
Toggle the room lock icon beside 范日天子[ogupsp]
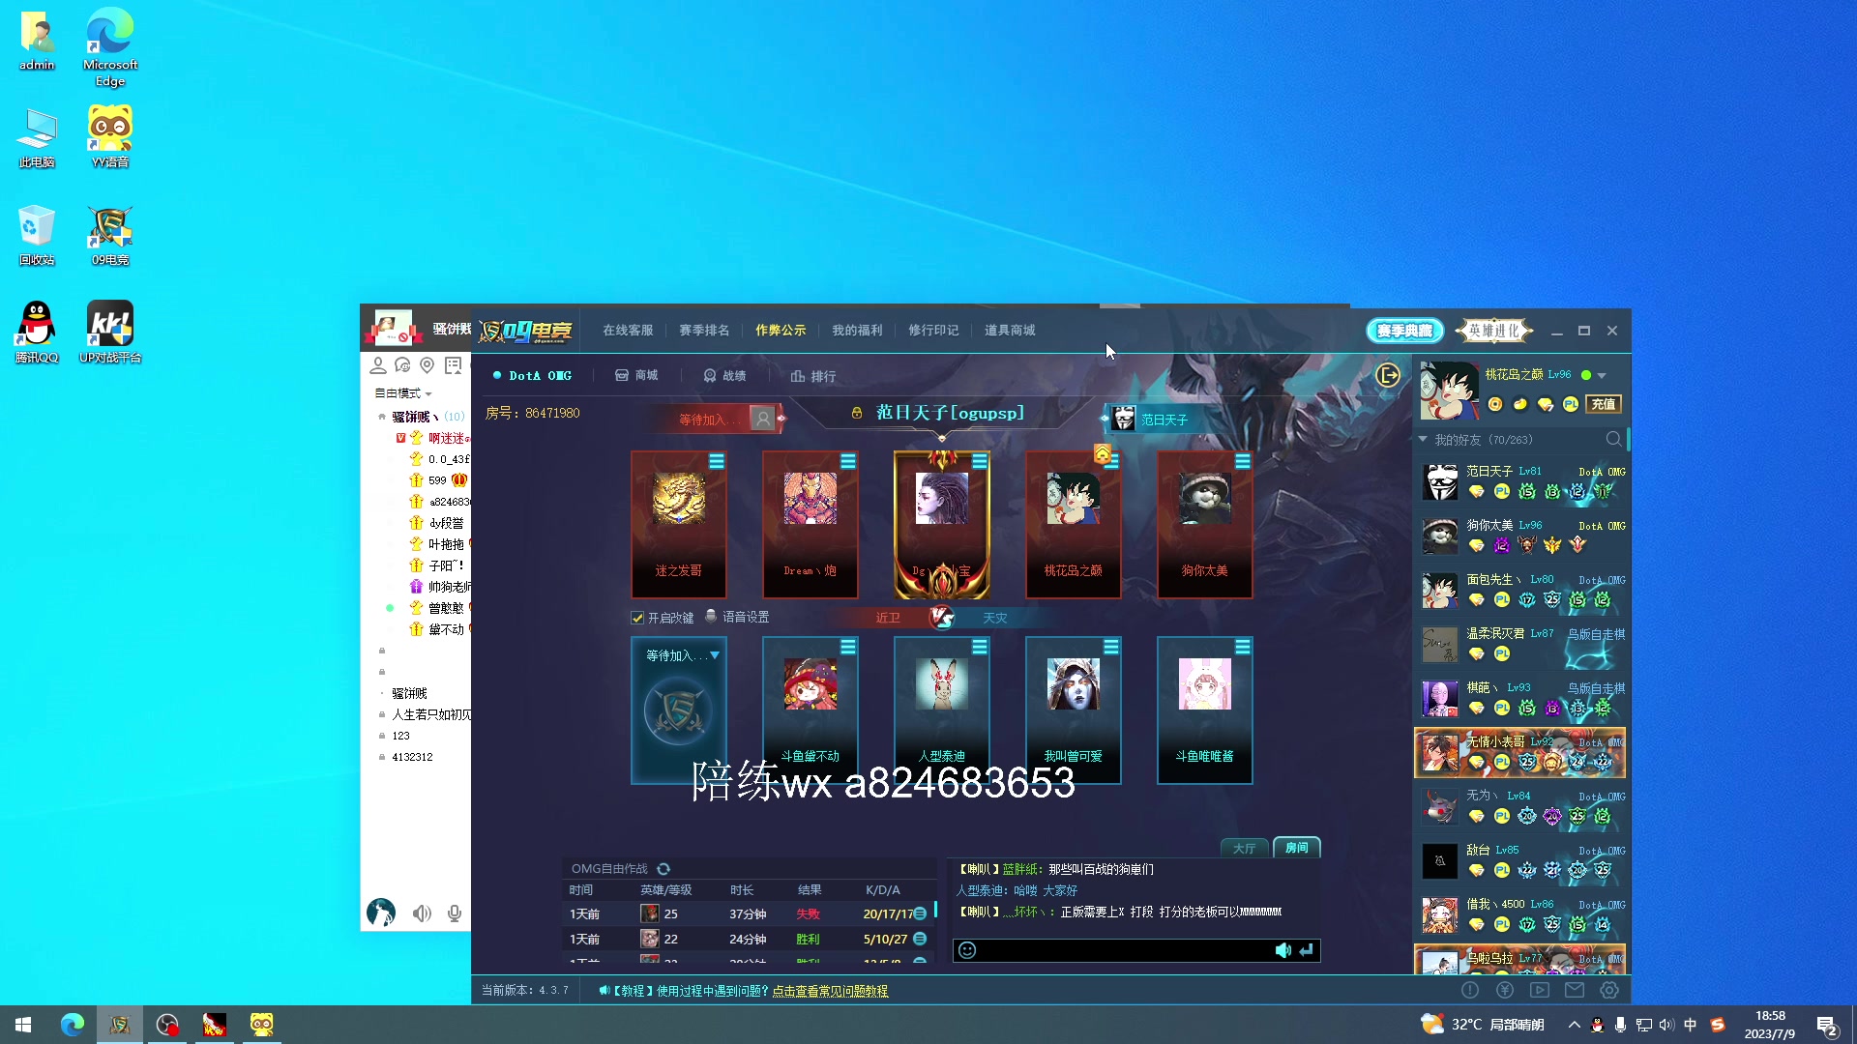[857, 413]
